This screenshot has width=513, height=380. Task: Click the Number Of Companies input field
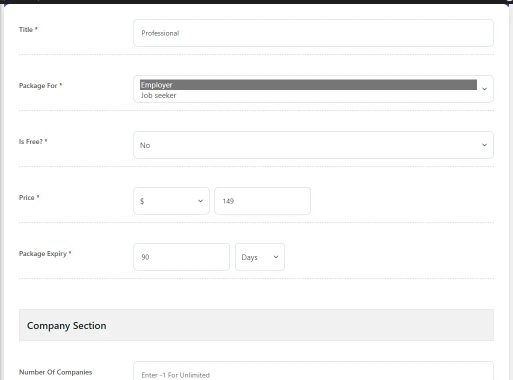coord(313,371)
